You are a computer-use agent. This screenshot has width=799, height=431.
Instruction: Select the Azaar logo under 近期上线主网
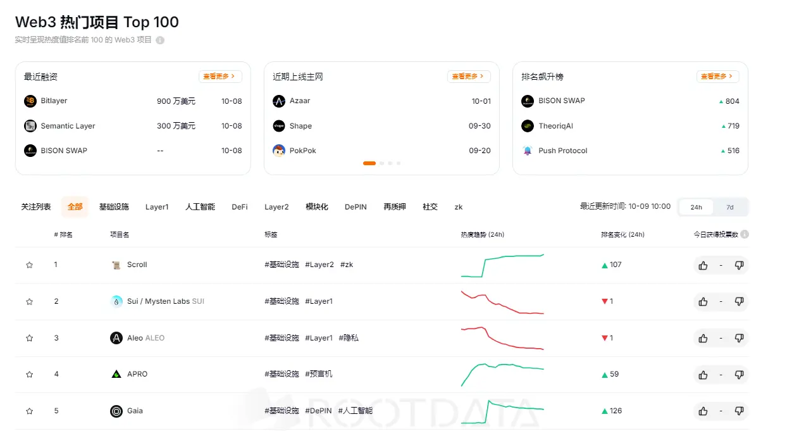(279, 101)
